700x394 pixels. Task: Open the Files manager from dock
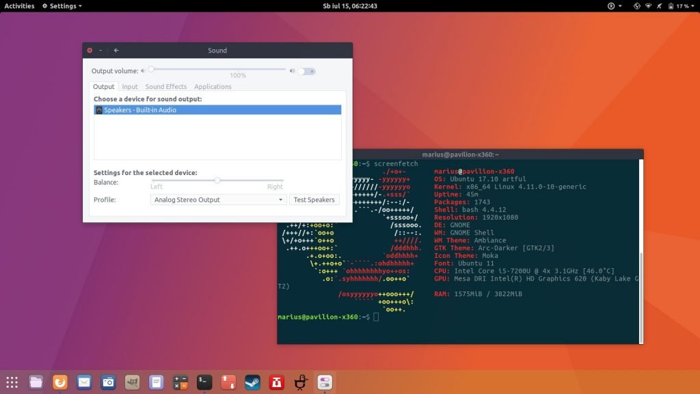click(x=36, y=382)
